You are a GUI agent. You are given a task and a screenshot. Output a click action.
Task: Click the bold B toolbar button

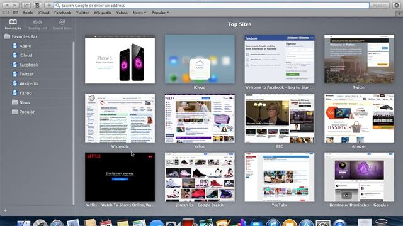(37, 5)
